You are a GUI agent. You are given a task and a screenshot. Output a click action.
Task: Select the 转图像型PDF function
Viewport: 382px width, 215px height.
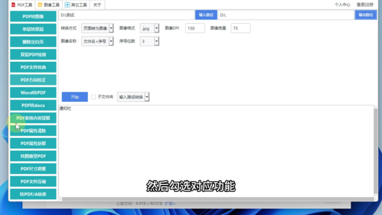[x=33, y=156]
